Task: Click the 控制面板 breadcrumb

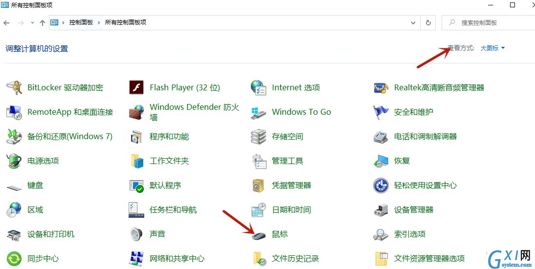Action: click(x=81, y=22)
